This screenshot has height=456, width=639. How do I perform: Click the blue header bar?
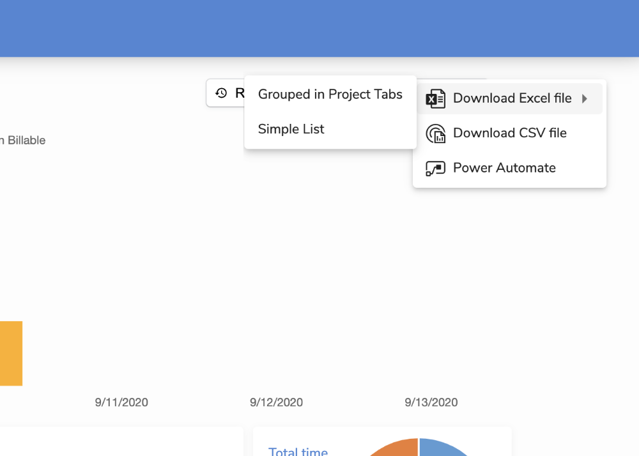[319, 28]
